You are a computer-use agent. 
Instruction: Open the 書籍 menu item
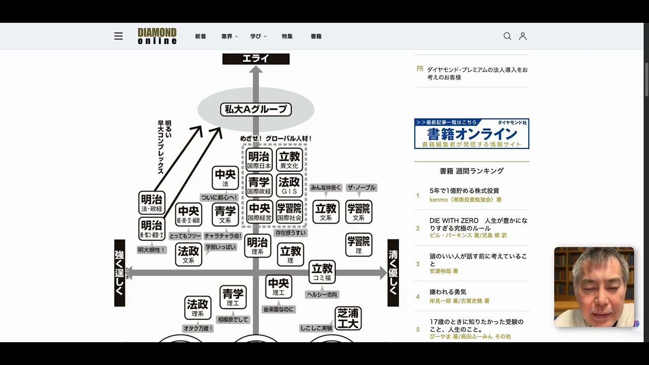pos(316,36)
